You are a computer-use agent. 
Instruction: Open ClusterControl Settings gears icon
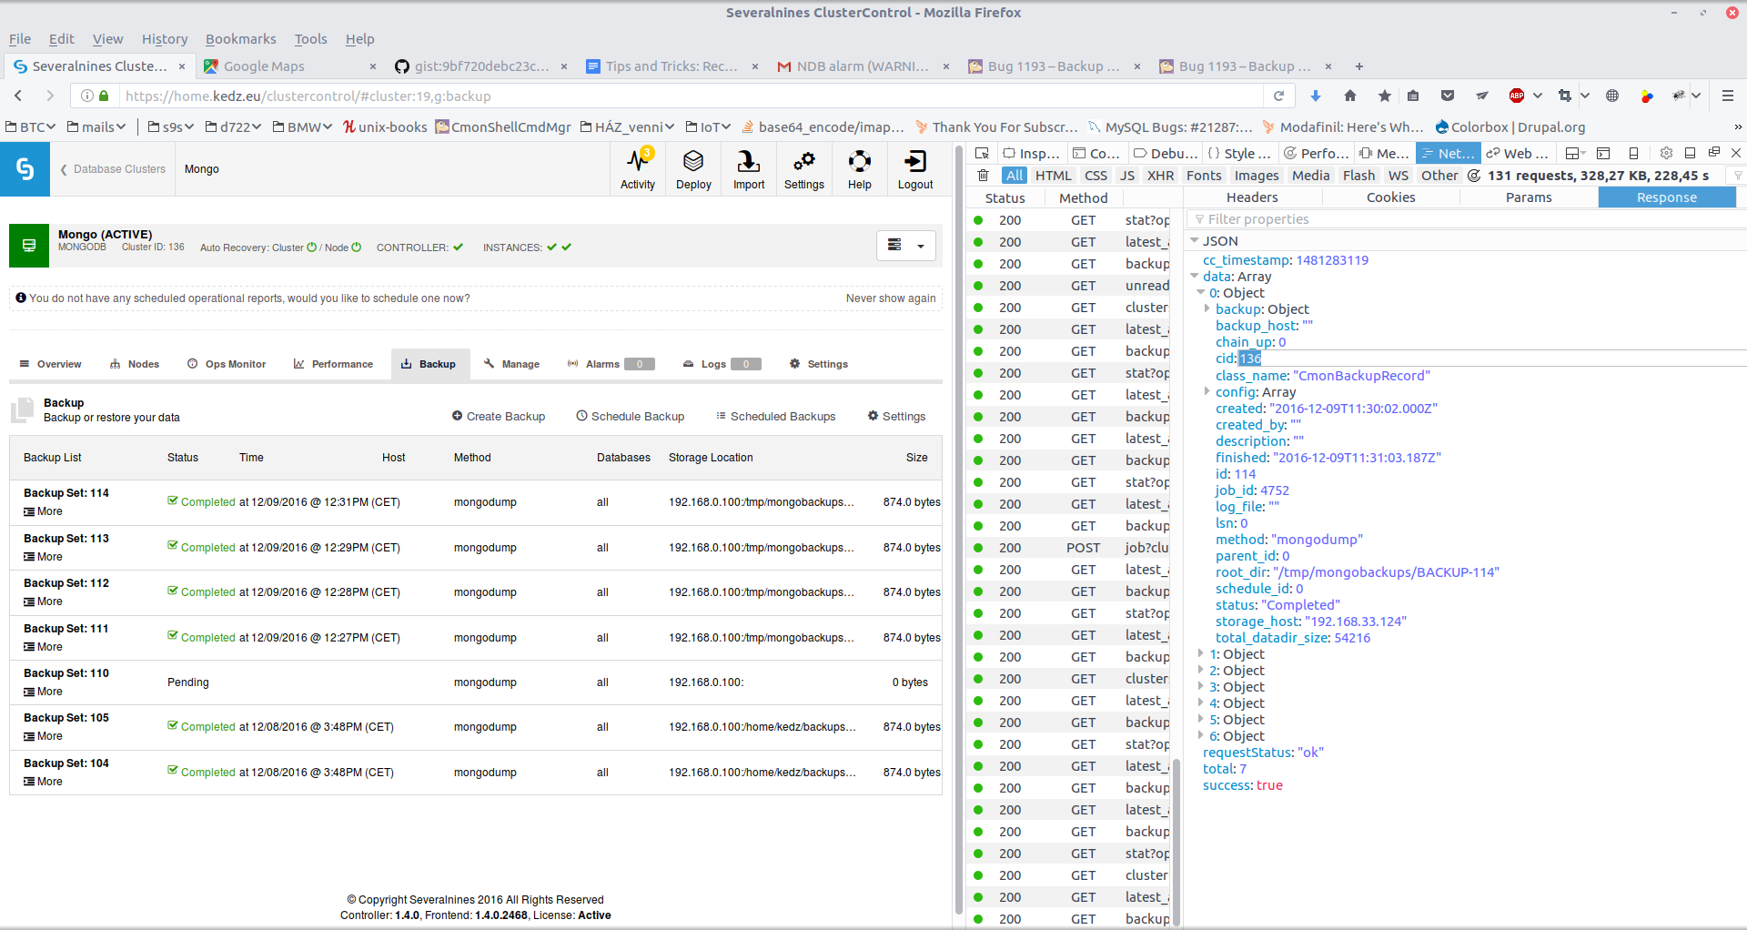point(804,169)
